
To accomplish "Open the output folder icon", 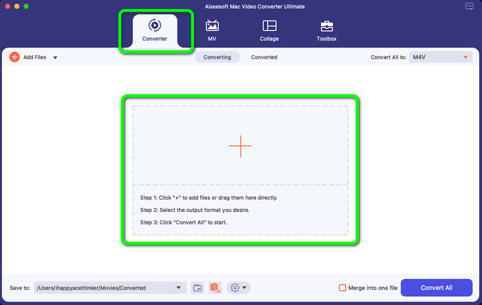I will [197, 288].
